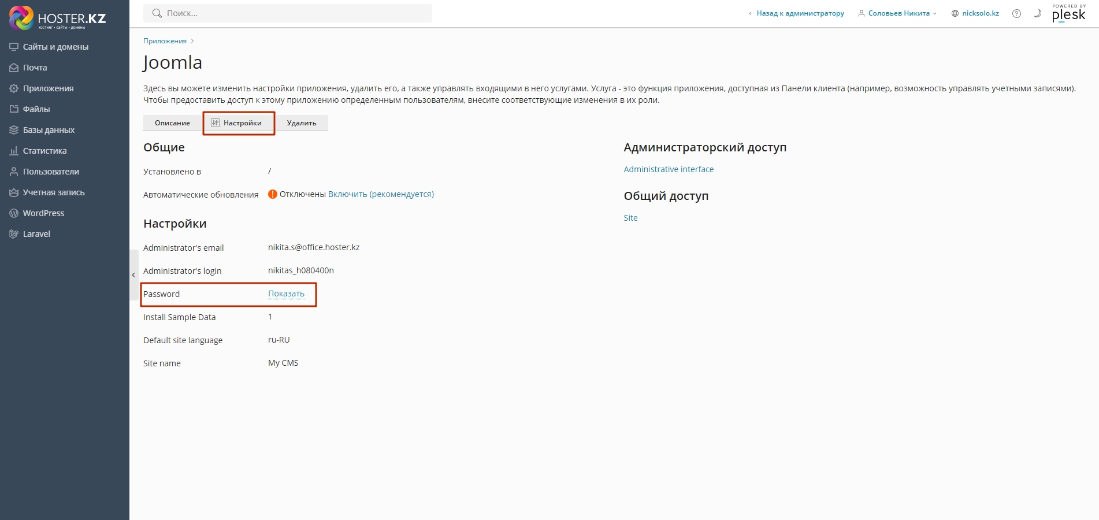
Task: Click the Пользователи person icon
Action: tap(14, 172)
